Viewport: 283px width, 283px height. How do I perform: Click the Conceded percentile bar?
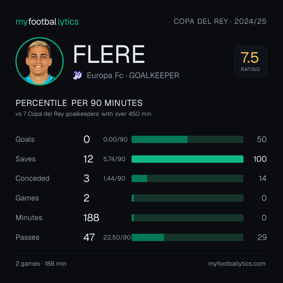pyautogui.click(x=187, y=178)
